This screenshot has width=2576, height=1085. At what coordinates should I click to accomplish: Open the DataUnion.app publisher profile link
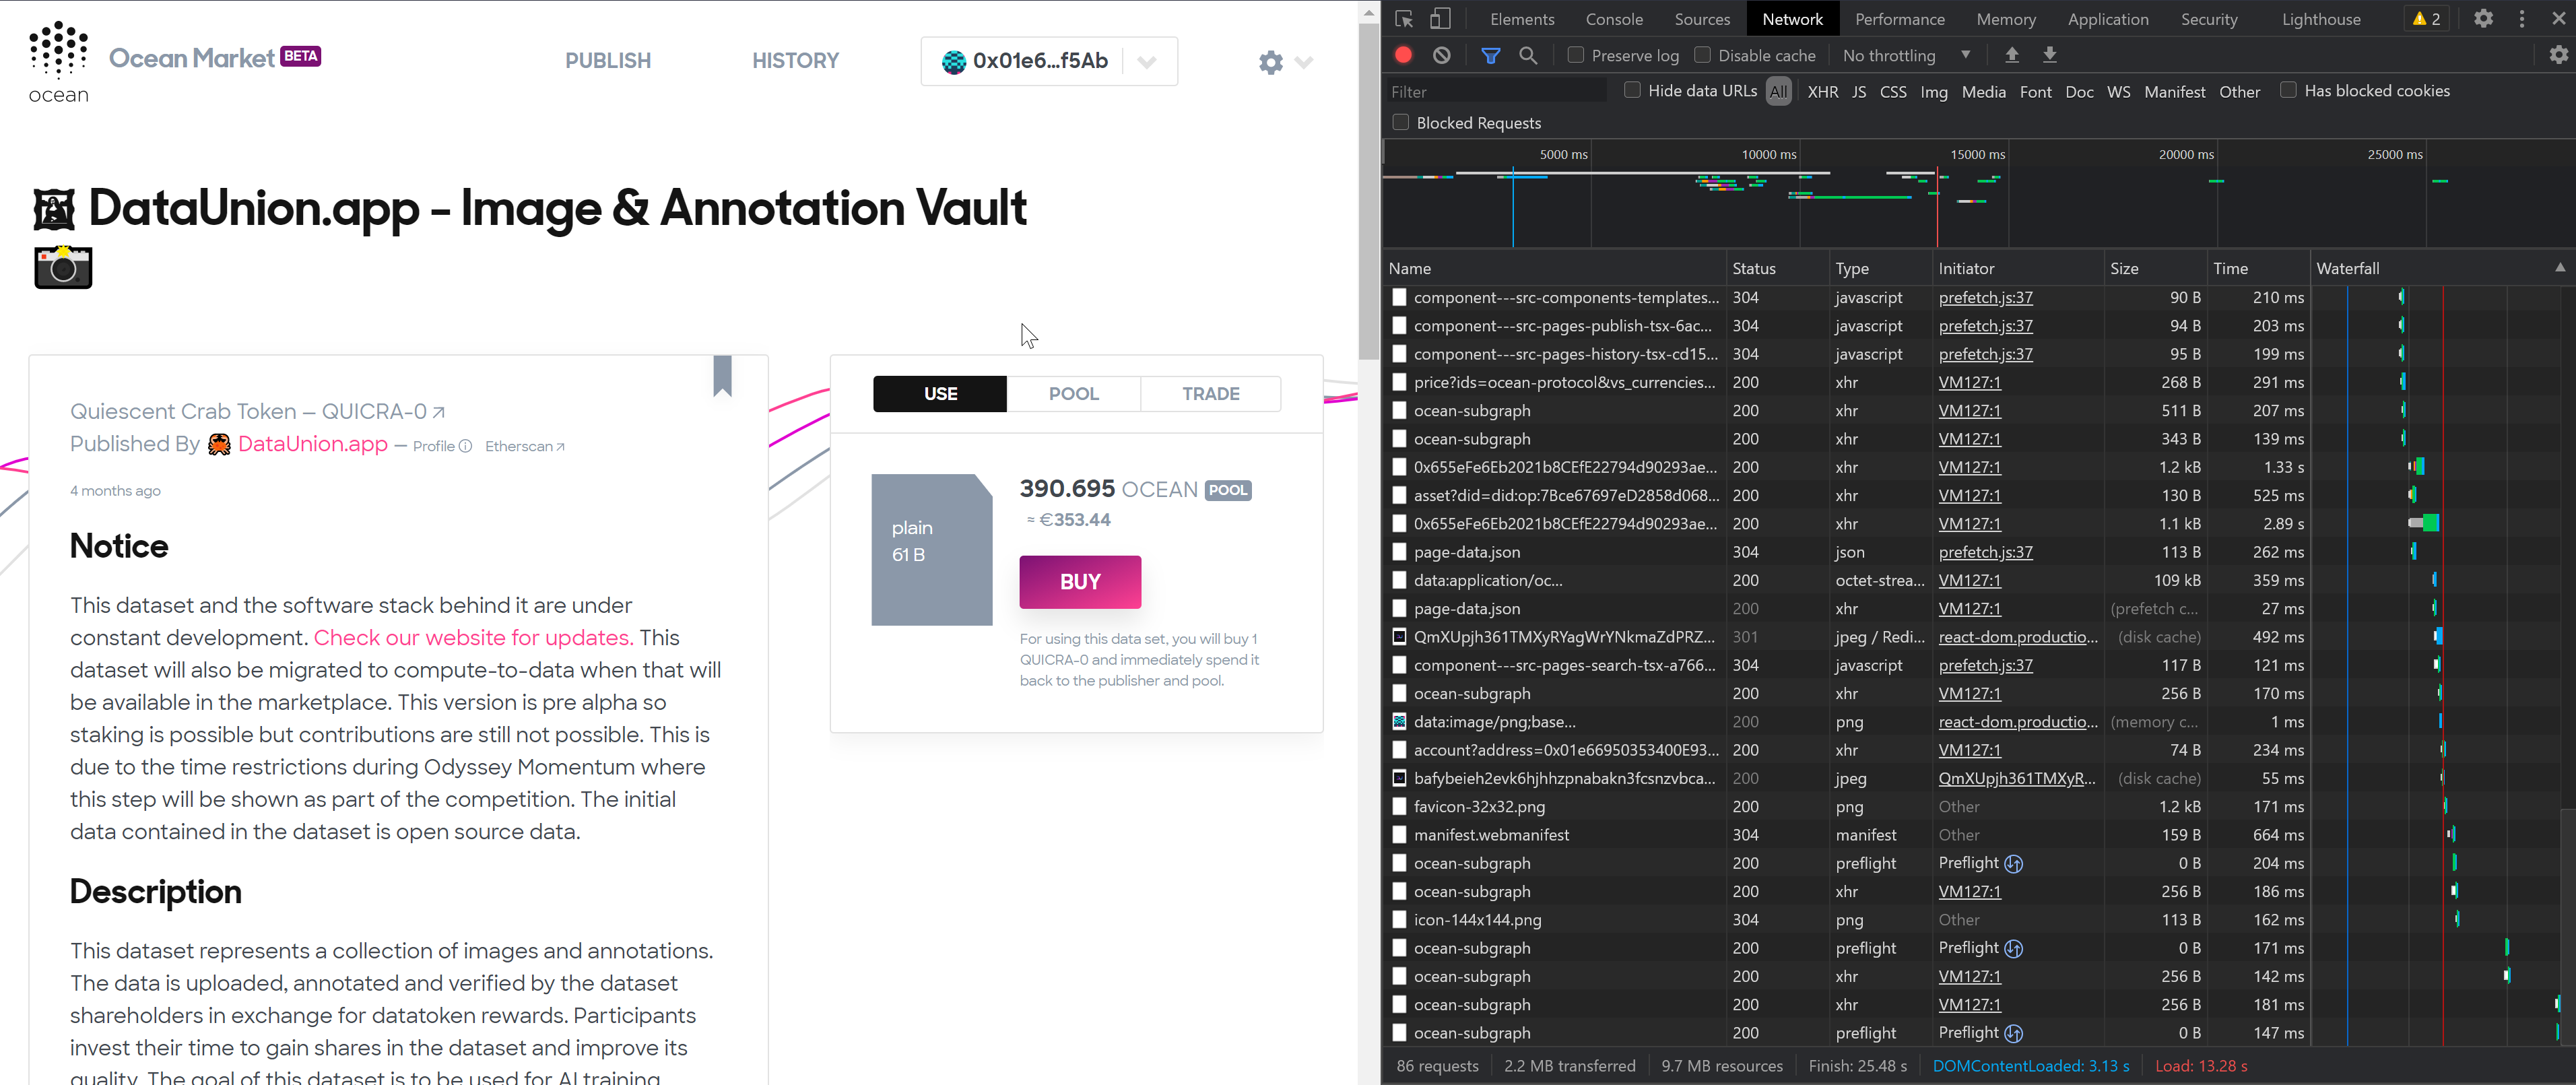click(x=312, y=444)
